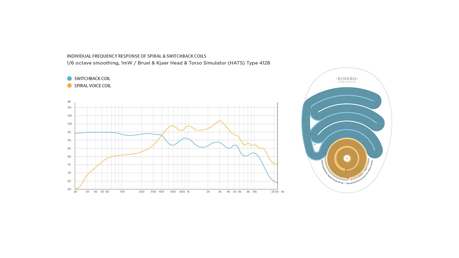Click the 1k frequency axis label
Screen dimensions: 459x258
(188, 192)
